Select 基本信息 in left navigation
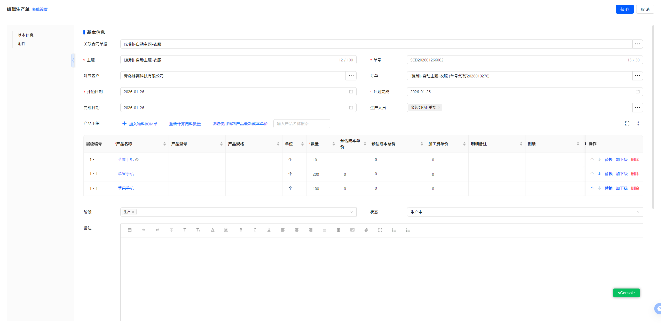Screen dimensions: 661x328 [26, 35]
